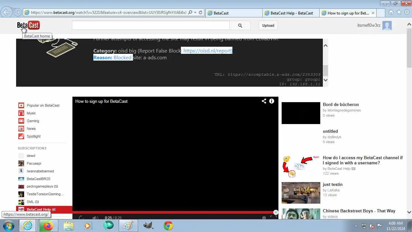Open the dewd subscription
Viewport: 412px width, 232px height.
[31, 156]
